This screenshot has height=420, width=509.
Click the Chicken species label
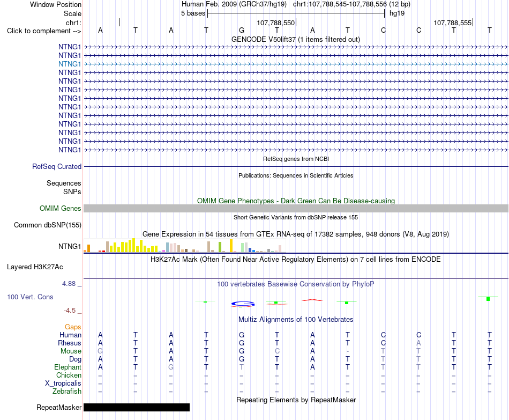[x=69, y=375]
